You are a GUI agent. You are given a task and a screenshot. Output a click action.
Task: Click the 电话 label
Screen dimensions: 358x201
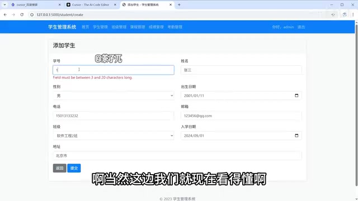pos(56,107)
